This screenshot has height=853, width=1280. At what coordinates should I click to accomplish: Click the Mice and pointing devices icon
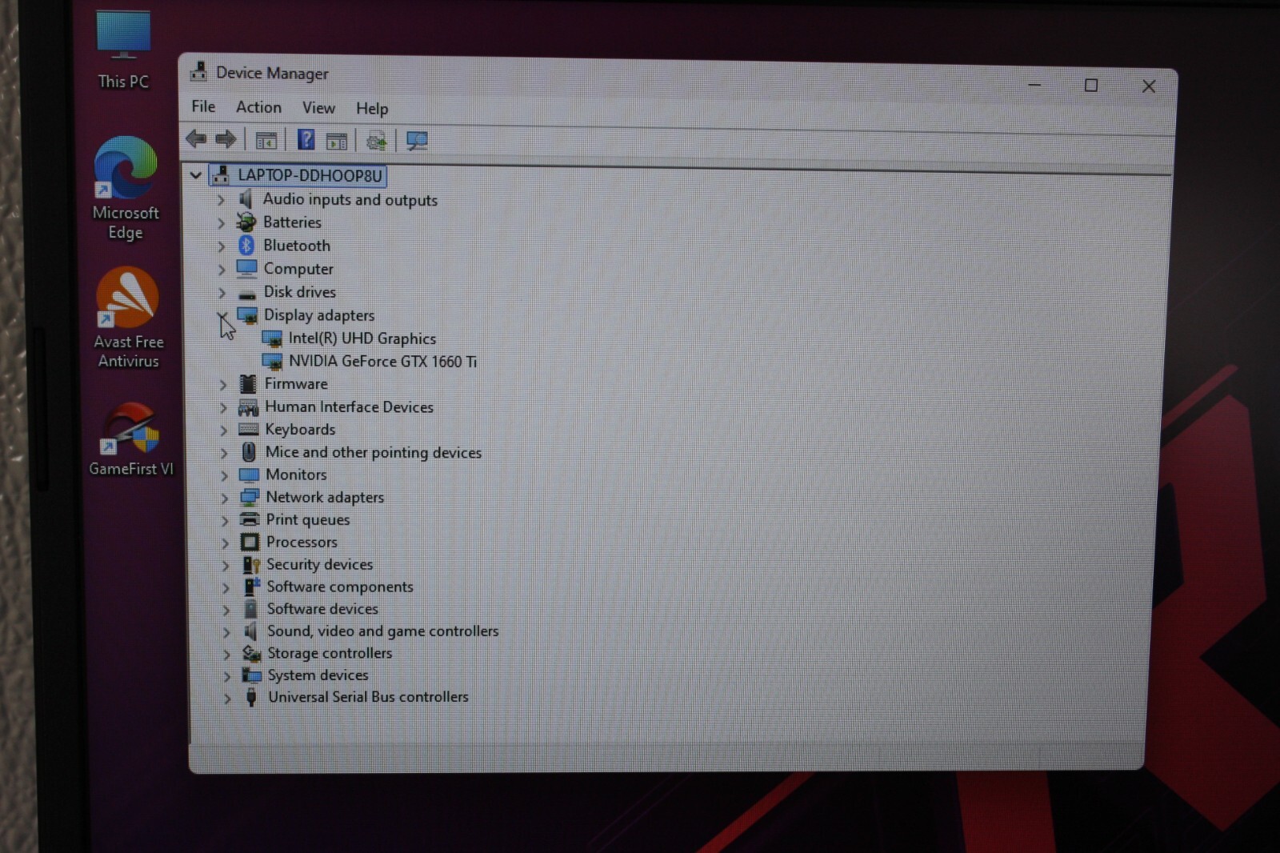tap(249, 452)
